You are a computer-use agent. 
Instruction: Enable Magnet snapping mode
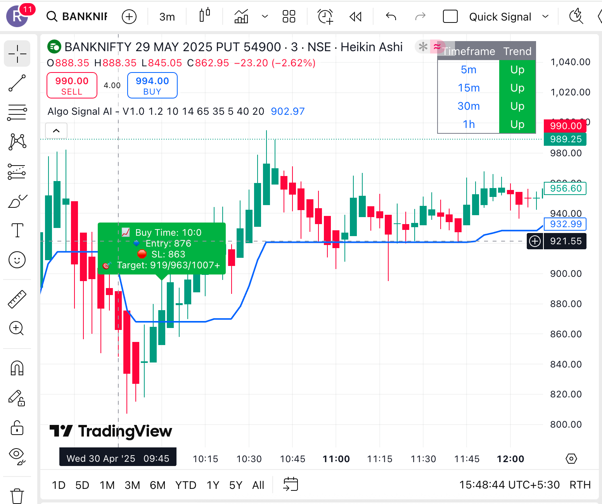17,368
